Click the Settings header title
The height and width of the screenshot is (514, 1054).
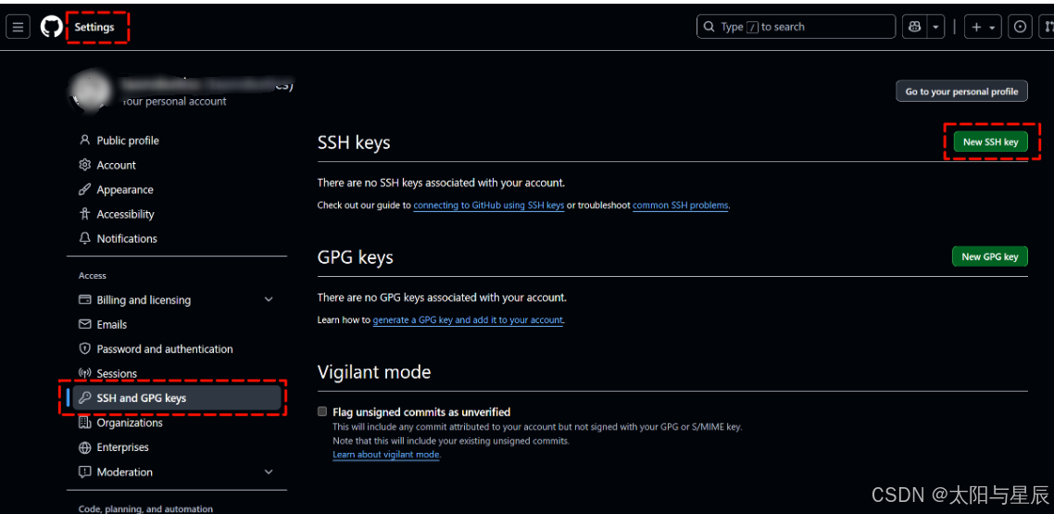pos(94,28)
